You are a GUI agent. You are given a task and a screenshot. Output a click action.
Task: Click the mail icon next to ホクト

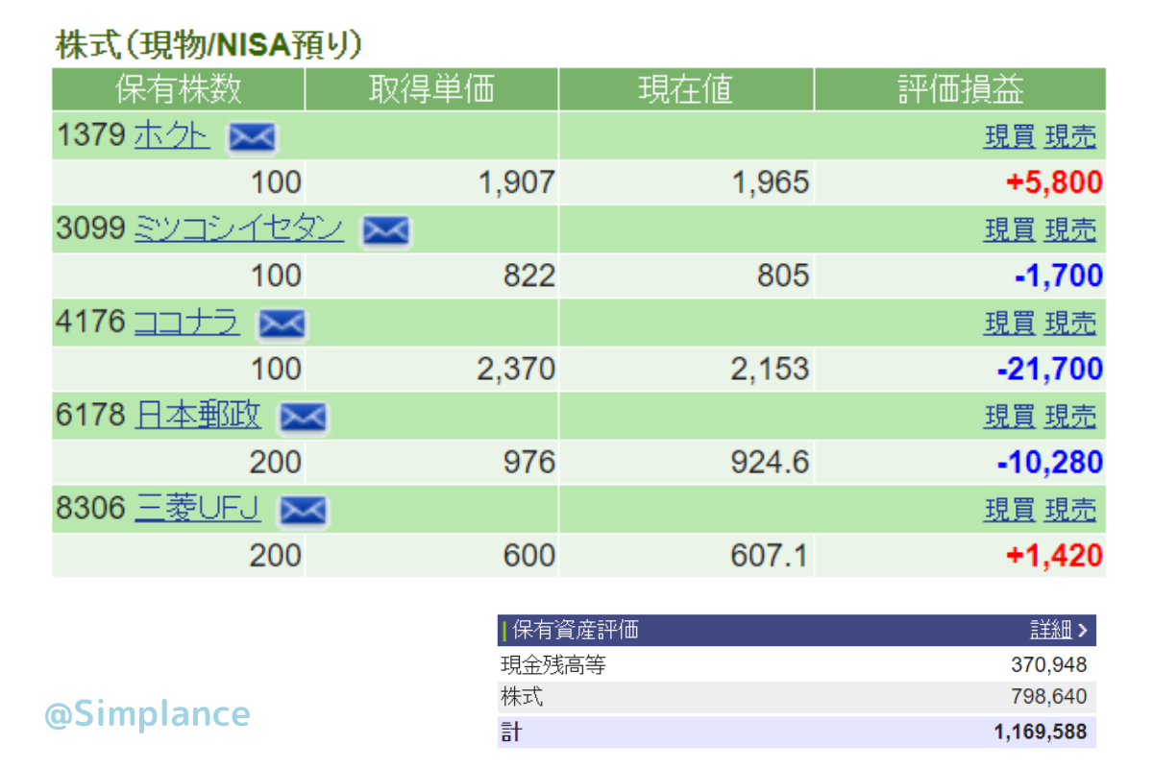(252, 138)
